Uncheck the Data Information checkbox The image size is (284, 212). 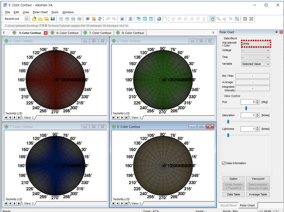(x=224, y=163)
